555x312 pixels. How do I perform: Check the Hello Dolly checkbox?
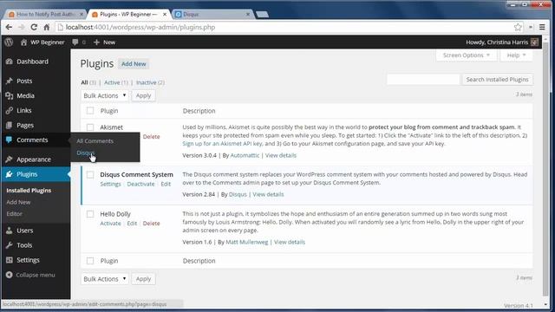pos(90,214)
